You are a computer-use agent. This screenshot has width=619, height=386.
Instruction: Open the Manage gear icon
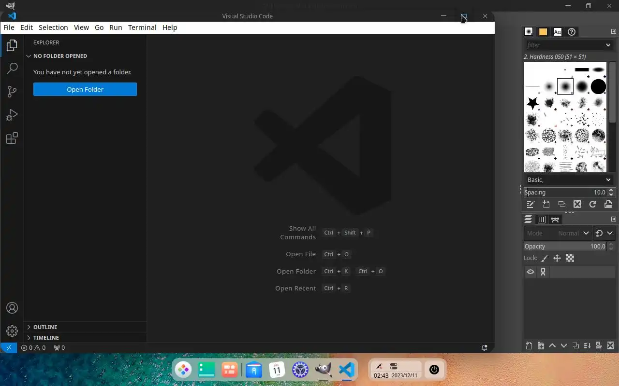tap(12, 331)
